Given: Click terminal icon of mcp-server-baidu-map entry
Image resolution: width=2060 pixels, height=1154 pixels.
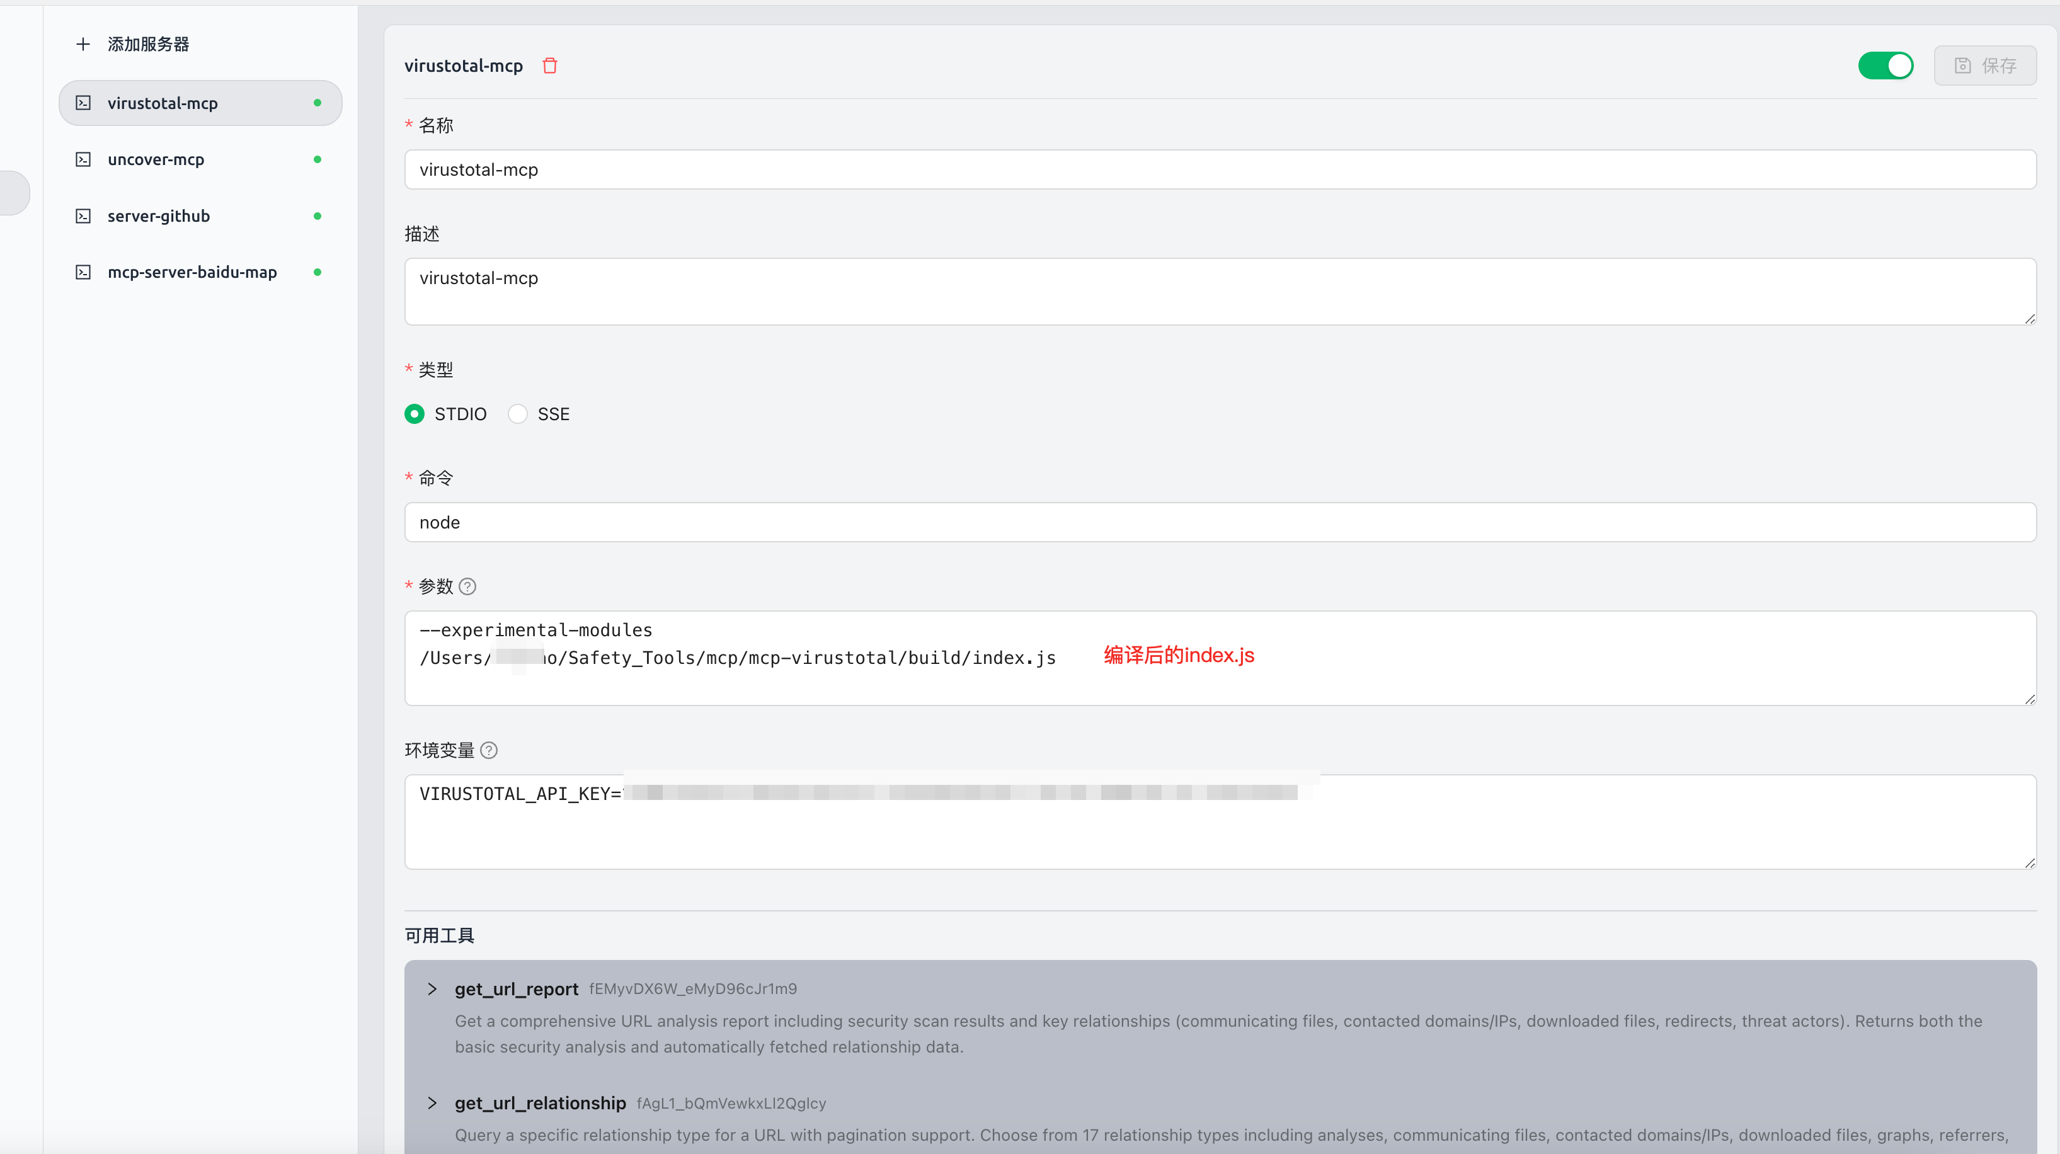Looking at the screenshot, I should [x=83, y=272].
